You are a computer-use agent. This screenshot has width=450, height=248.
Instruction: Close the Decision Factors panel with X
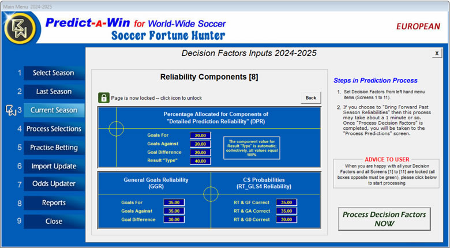click(x=437, y=53)
